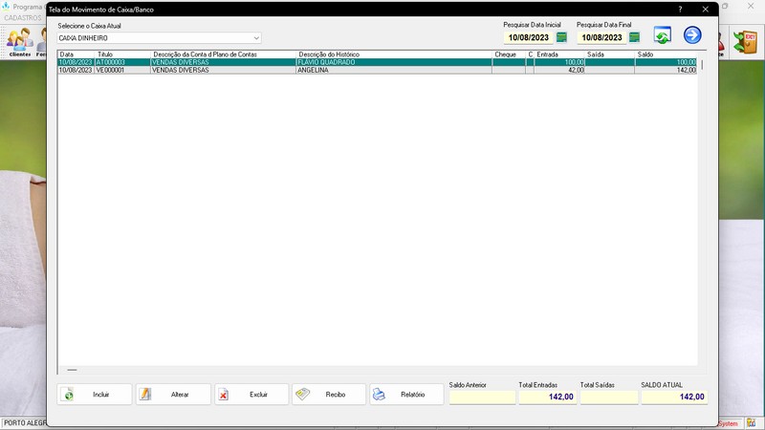Click the Título column header

click(122, 54)
